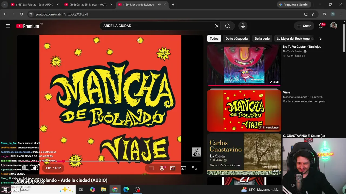Open the No Te Va Gustar video thumbnail
The image size is (346, 194).
(244, 65)
